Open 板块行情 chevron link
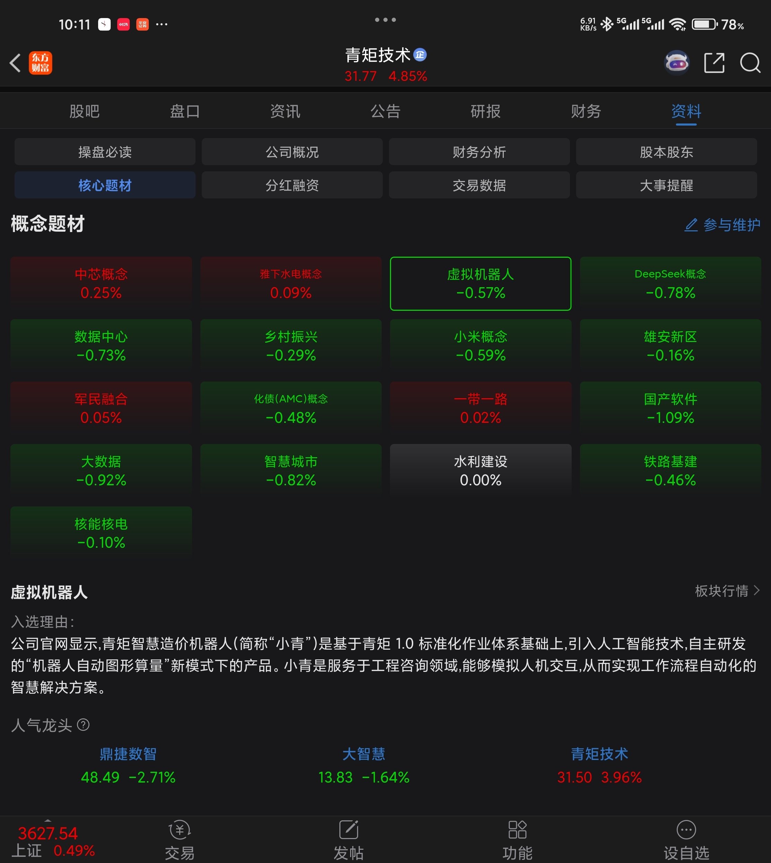The height and width of the screenshot is (863, 771). (x=727, y=591)
